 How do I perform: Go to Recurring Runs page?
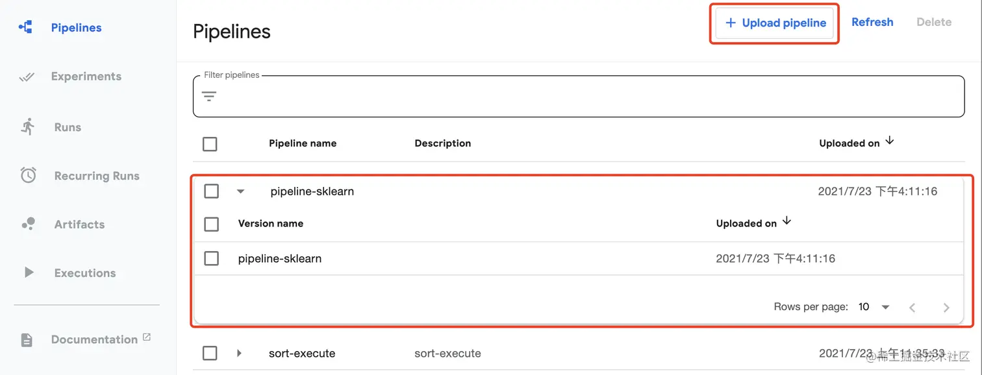coord(97,176)
